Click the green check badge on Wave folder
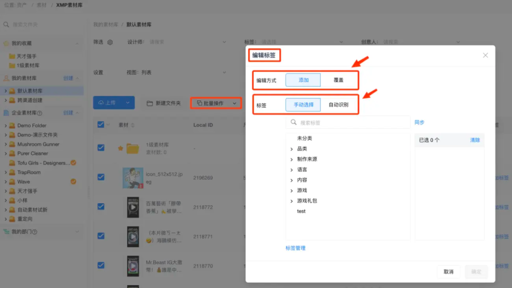This screenshot has width=512, height=288. tap(73, 181)
